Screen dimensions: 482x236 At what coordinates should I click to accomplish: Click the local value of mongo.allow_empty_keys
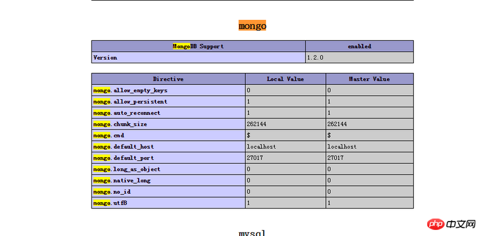(285, 90)
